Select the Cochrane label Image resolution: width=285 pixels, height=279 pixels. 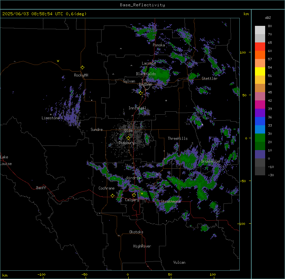(106, 188)
